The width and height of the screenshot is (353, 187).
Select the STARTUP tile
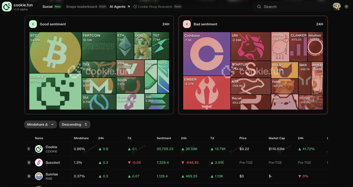click(251, 69)
